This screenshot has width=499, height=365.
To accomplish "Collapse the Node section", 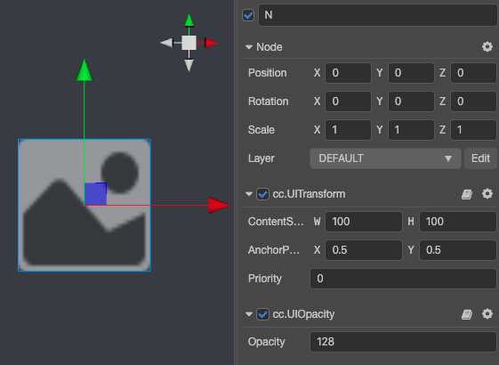I will coord(249,47).
